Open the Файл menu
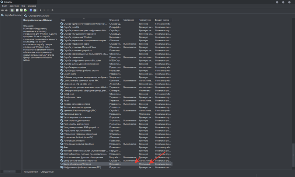The width and height of the screenshot is (295, 177). 4,6
